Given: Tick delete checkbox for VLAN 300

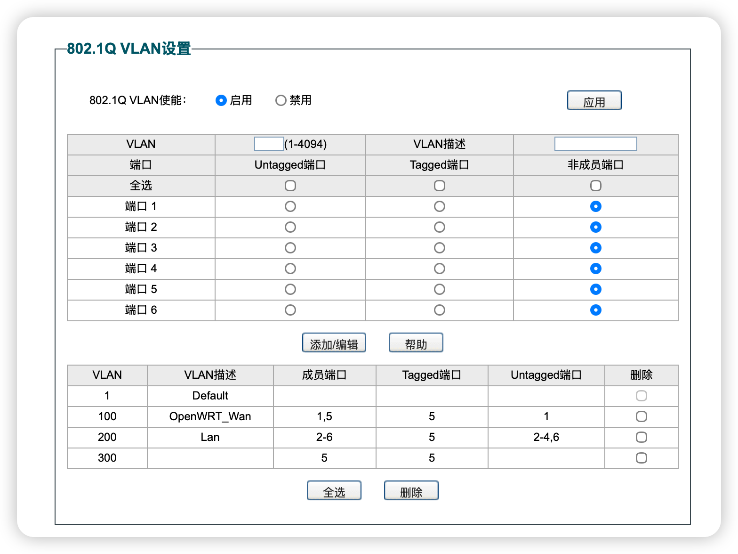Looking at the screenshot, I should [641, 458].
